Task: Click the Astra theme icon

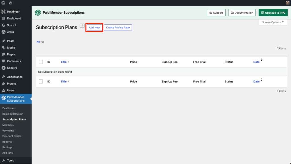Action: [3, 32]
